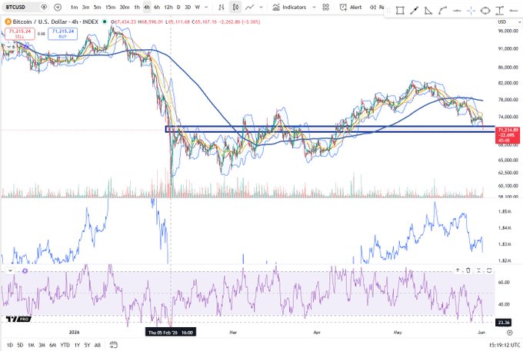Viewport: 523px width, 351px height.
Task: Select the 3D timeframe
Action: point(188,7)
